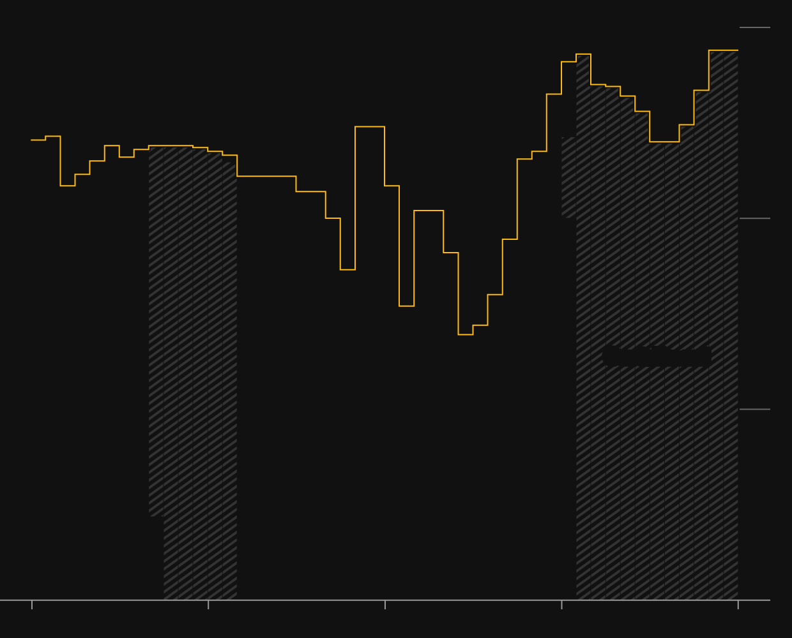Click the yellow peak just before the final rise
792x638 pixels.
[x=583, y=54]
